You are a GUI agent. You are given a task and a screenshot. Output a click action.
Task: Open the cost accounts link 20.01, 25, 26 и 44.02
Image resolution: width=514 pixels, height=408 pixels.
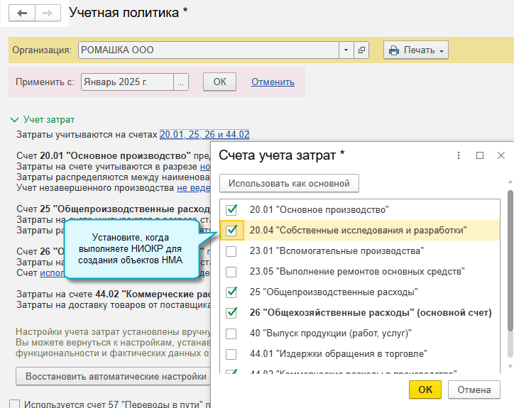click(x=204, y=134)
